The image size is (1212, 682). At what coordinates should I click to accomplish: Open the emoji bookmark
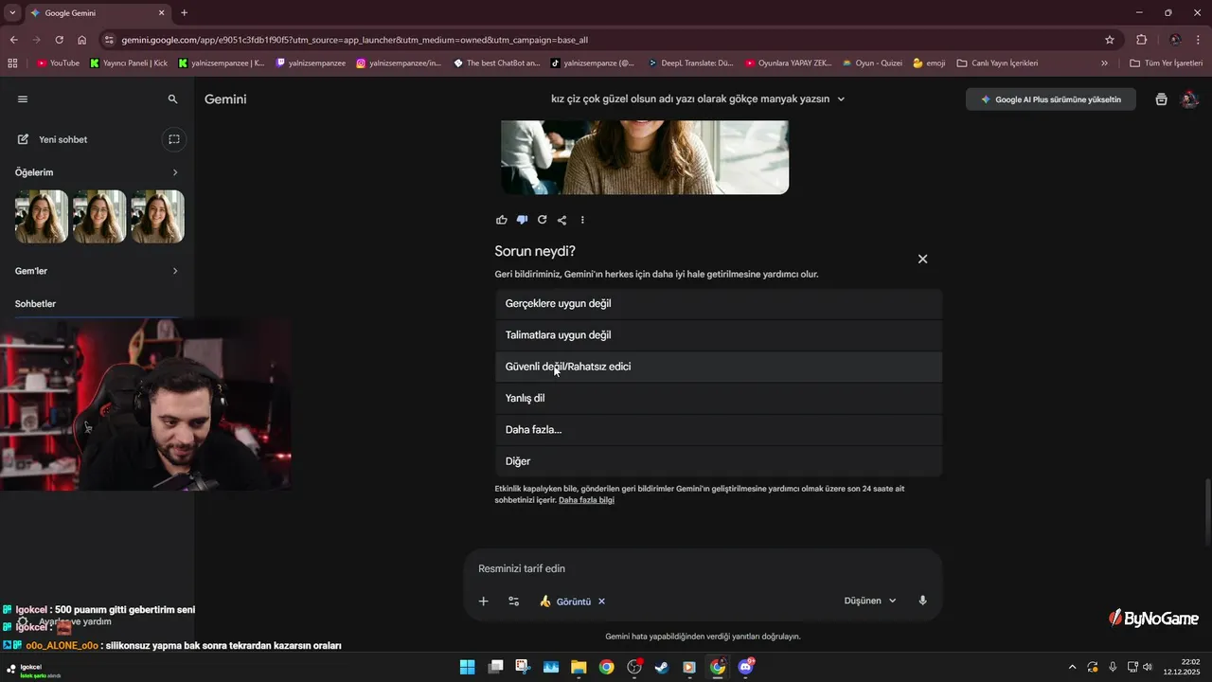[929, 63]
